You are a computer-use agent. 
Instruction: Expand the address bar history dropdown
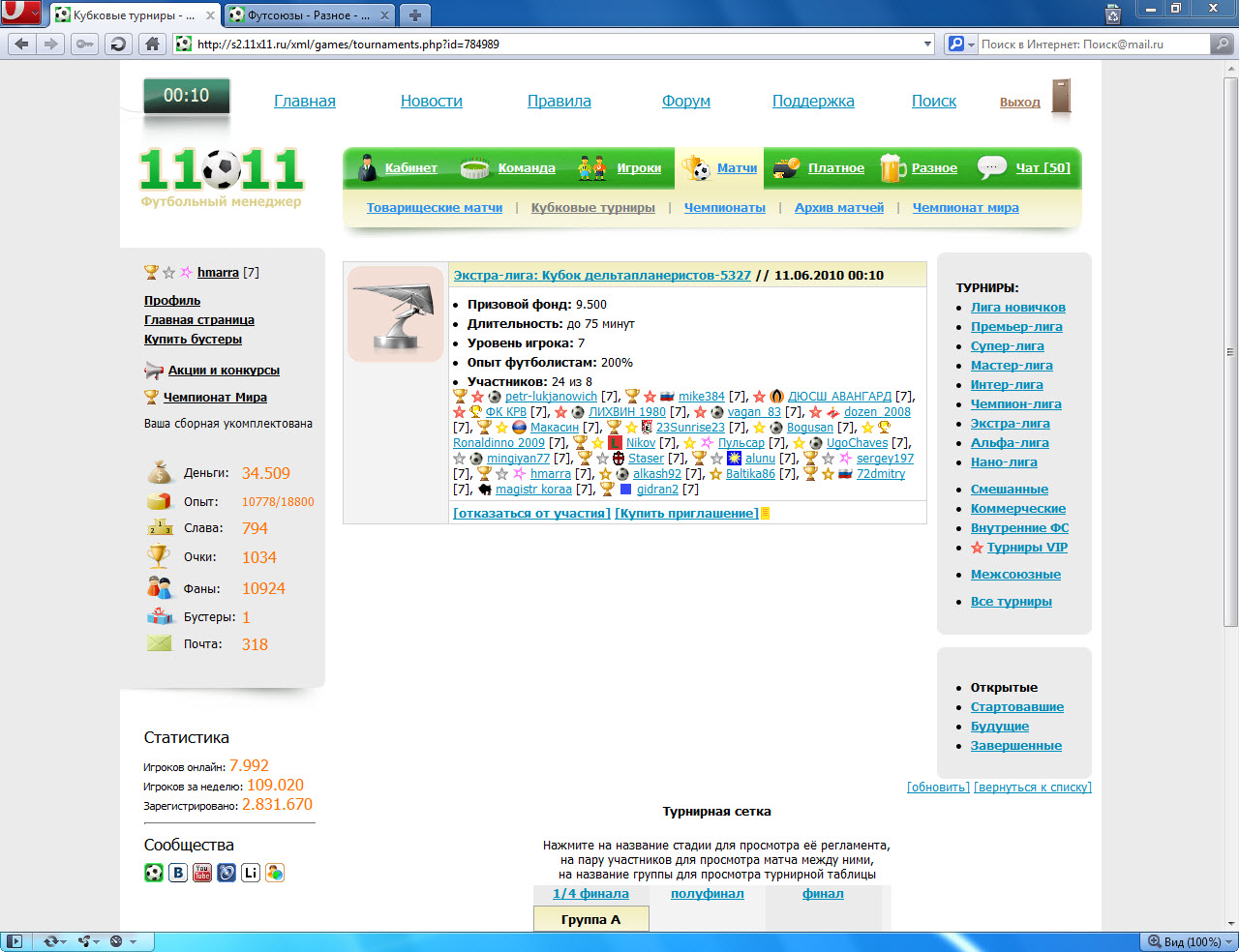click(x=927, y=44)
